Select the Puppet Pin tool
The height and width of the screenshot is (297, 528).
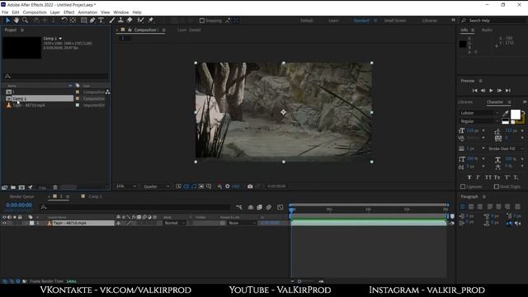[151, 21]
